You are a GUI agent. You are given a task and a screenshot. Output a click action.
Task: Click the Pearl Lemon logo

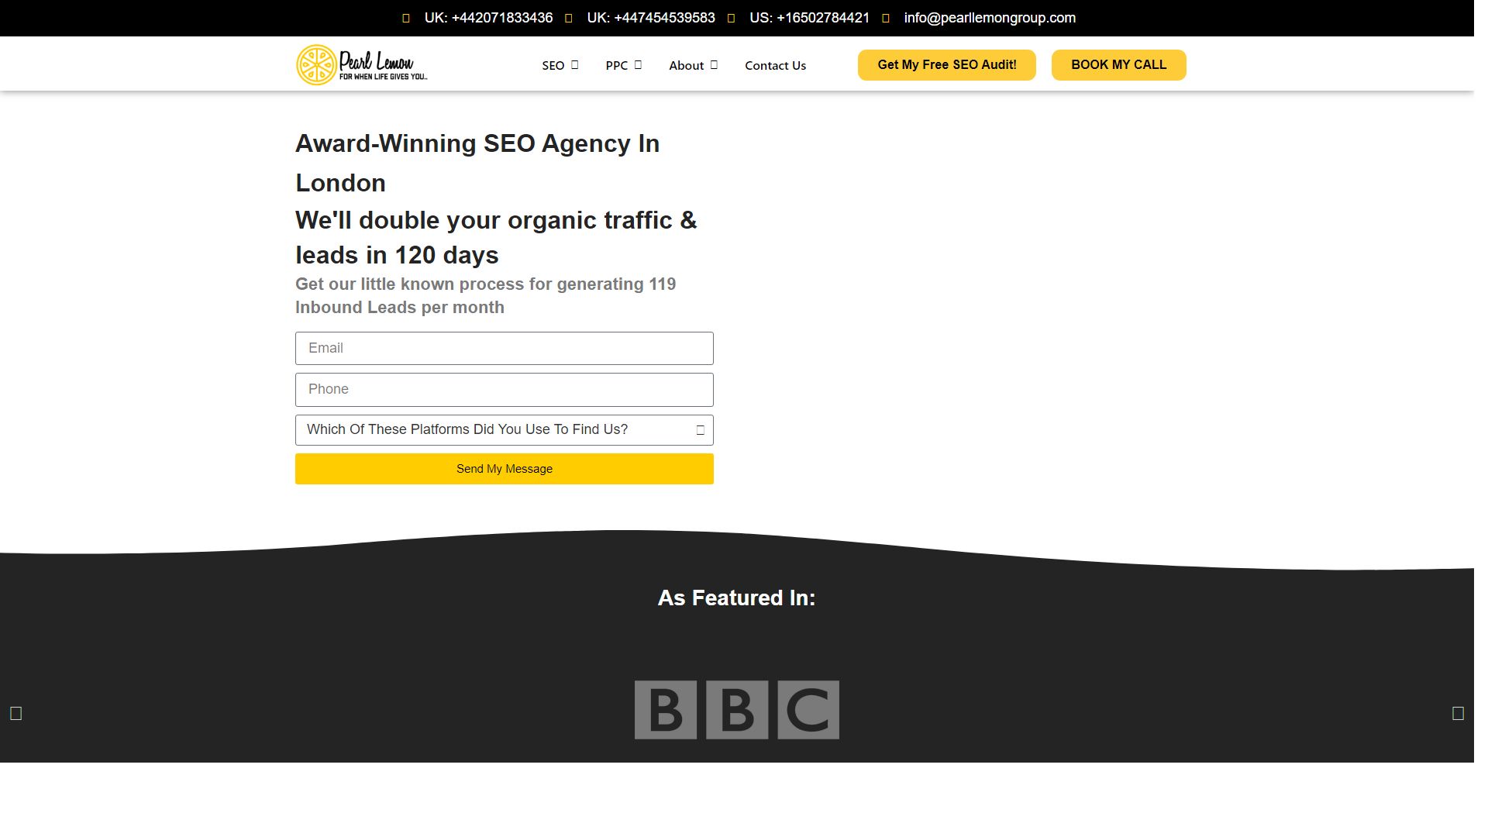click(x=362, y=64)
